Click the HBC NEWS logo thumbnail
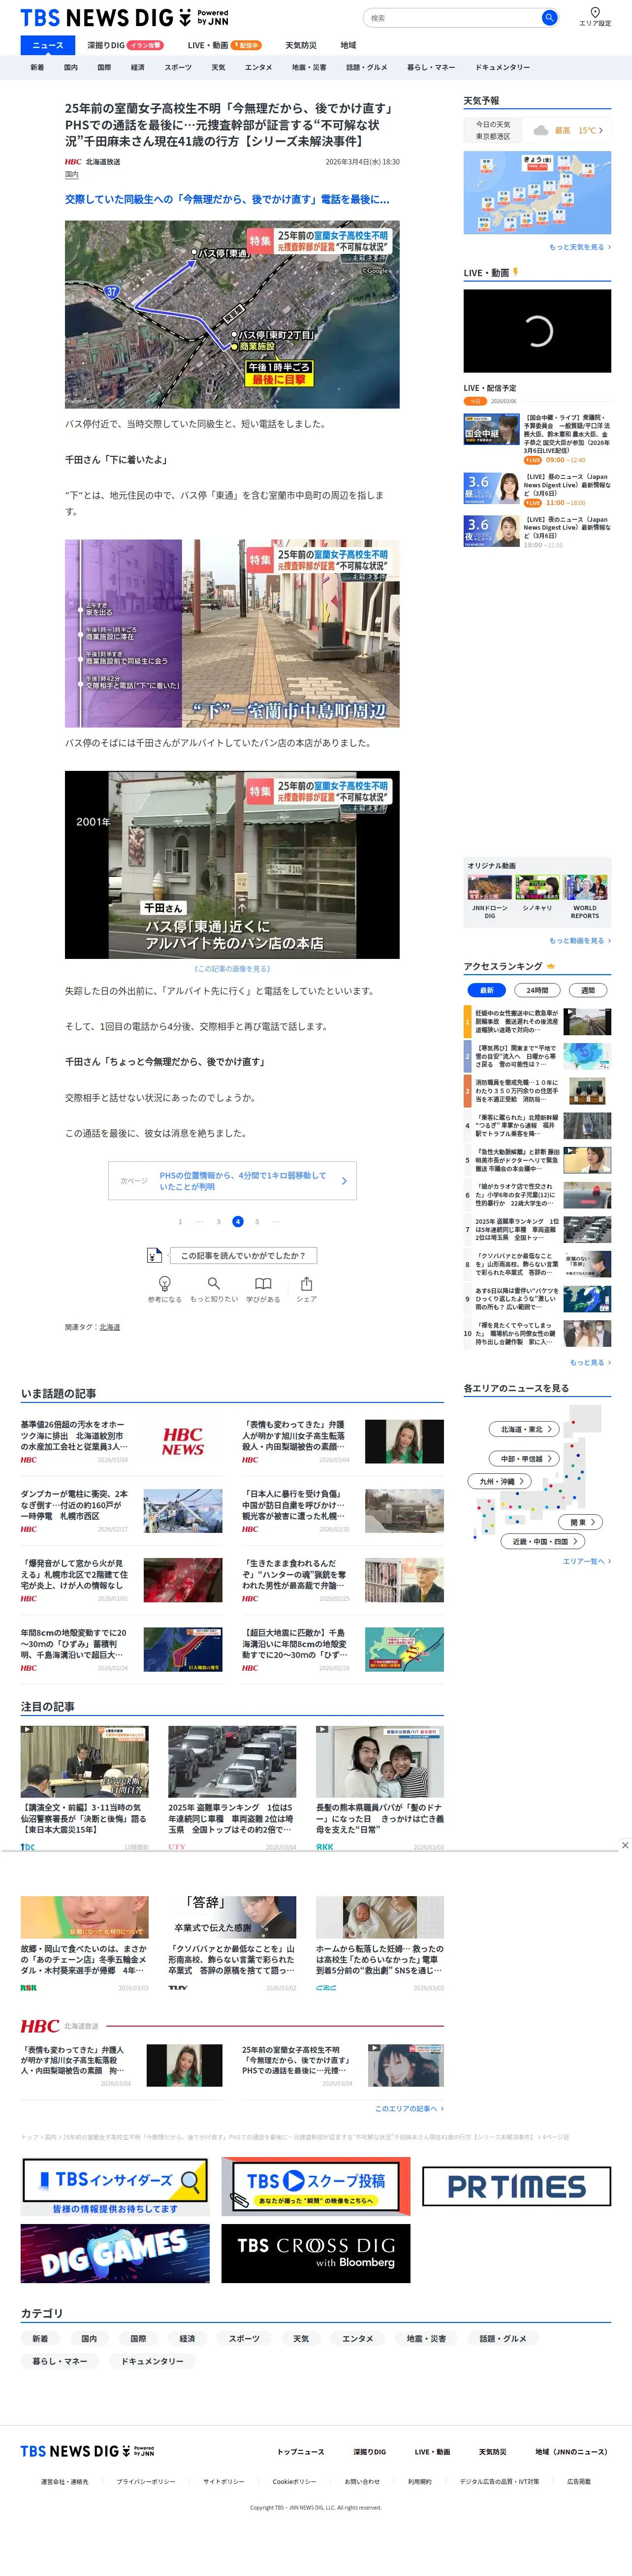This screenshot has height=2576, width=632. [x=183, y=1441]
